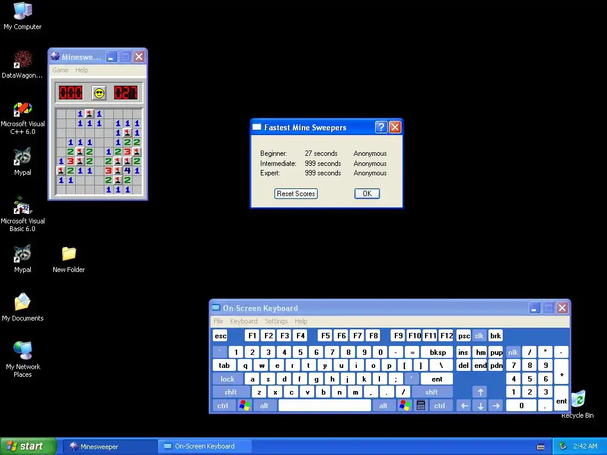The height and width of the screenshot is (455, 607).
Task: Toggle the lock (caps lock) key
Action: [228, 379]
